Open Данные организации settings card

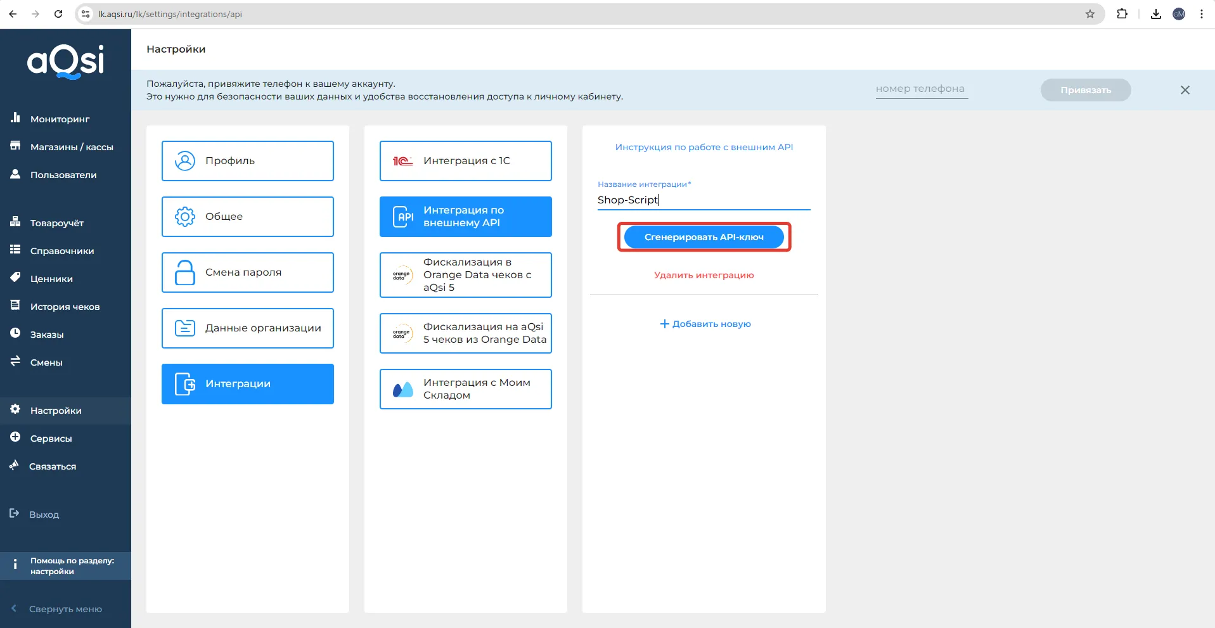(247, 328)
